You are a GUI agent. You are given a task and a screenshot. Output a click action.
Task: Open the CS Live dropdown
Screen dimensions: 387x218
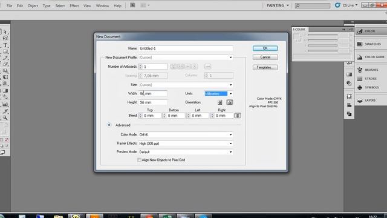point(346,5)
